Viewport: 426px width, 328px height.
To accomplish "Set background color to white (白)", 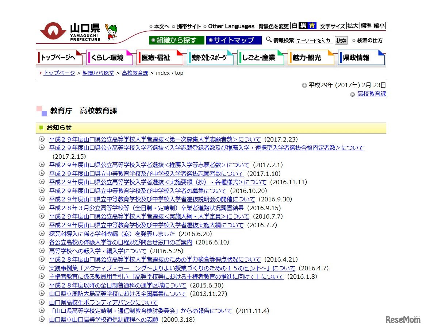I will (294, 26).
